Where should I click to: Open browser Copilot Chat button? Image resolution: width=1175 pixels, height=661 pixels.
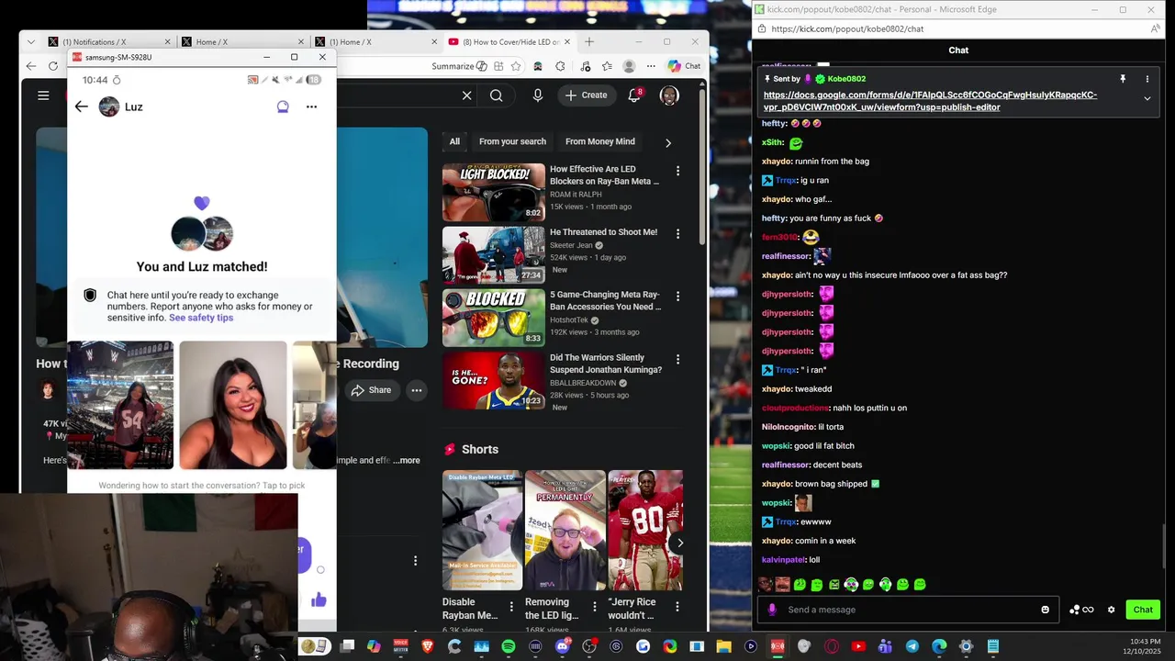pyautogui.click(x=684, y=66)
